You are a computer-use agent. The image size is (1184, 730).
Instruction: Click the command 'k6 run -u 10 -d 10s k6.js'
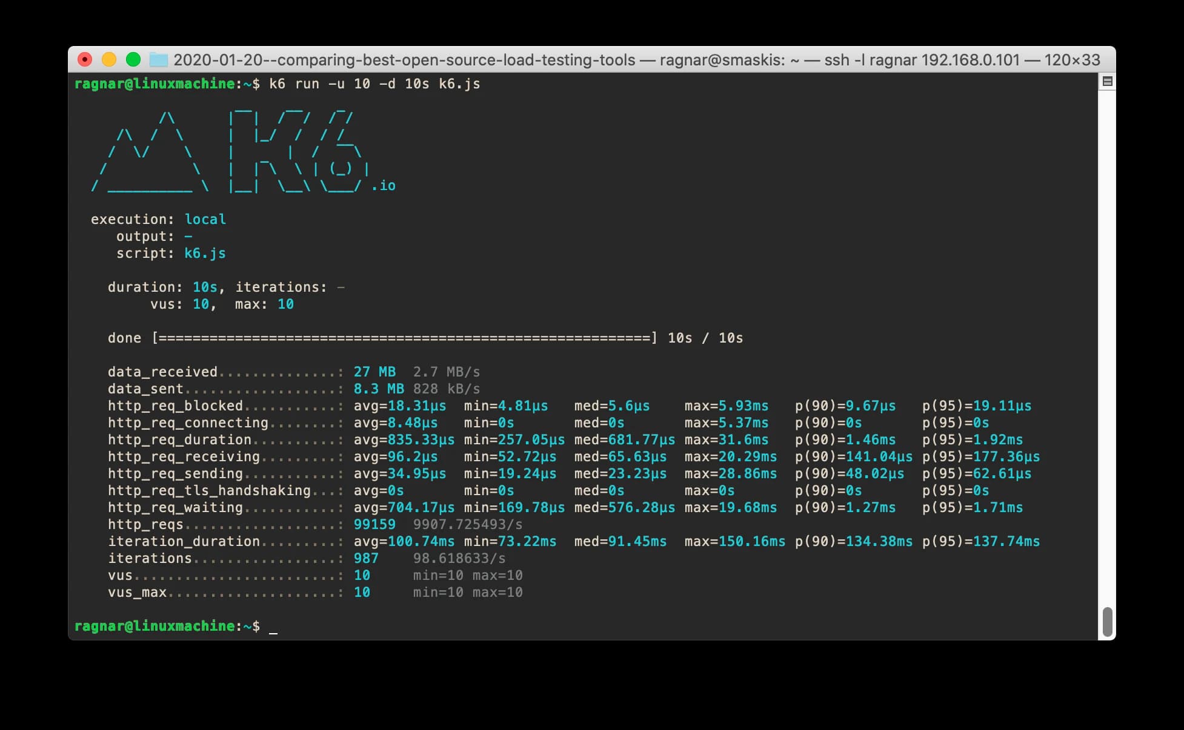coord(374,84)
